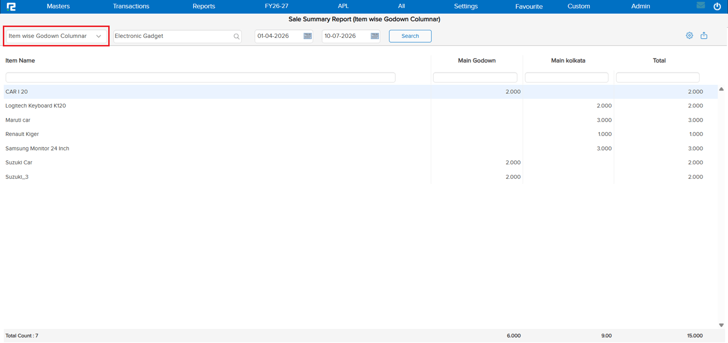Viewport: 728px width, 343px height.
Task: Select the Logitech Keyboard K120 row
Action: 361,106
